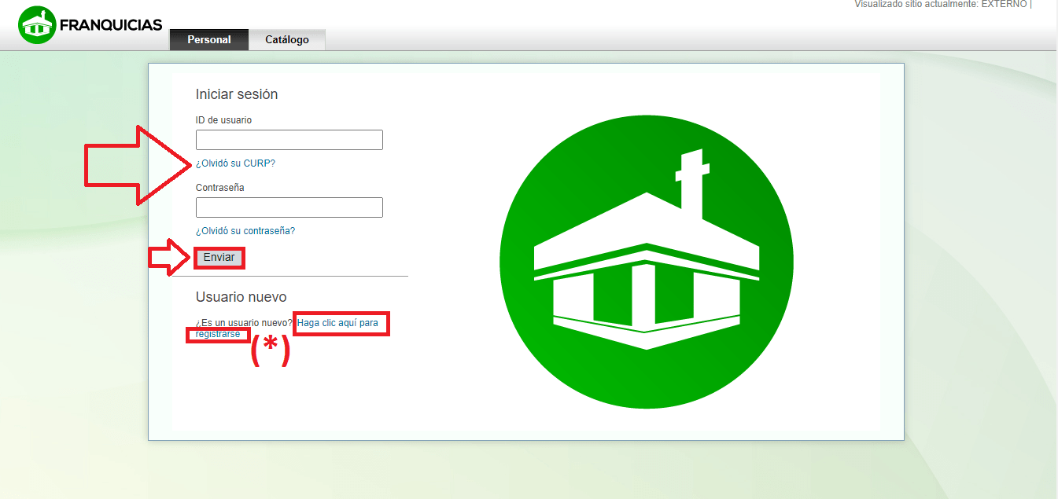Focus the ID de usuario input field
1058x499 pixels.
pyautogui.click(x=289, y=140)
